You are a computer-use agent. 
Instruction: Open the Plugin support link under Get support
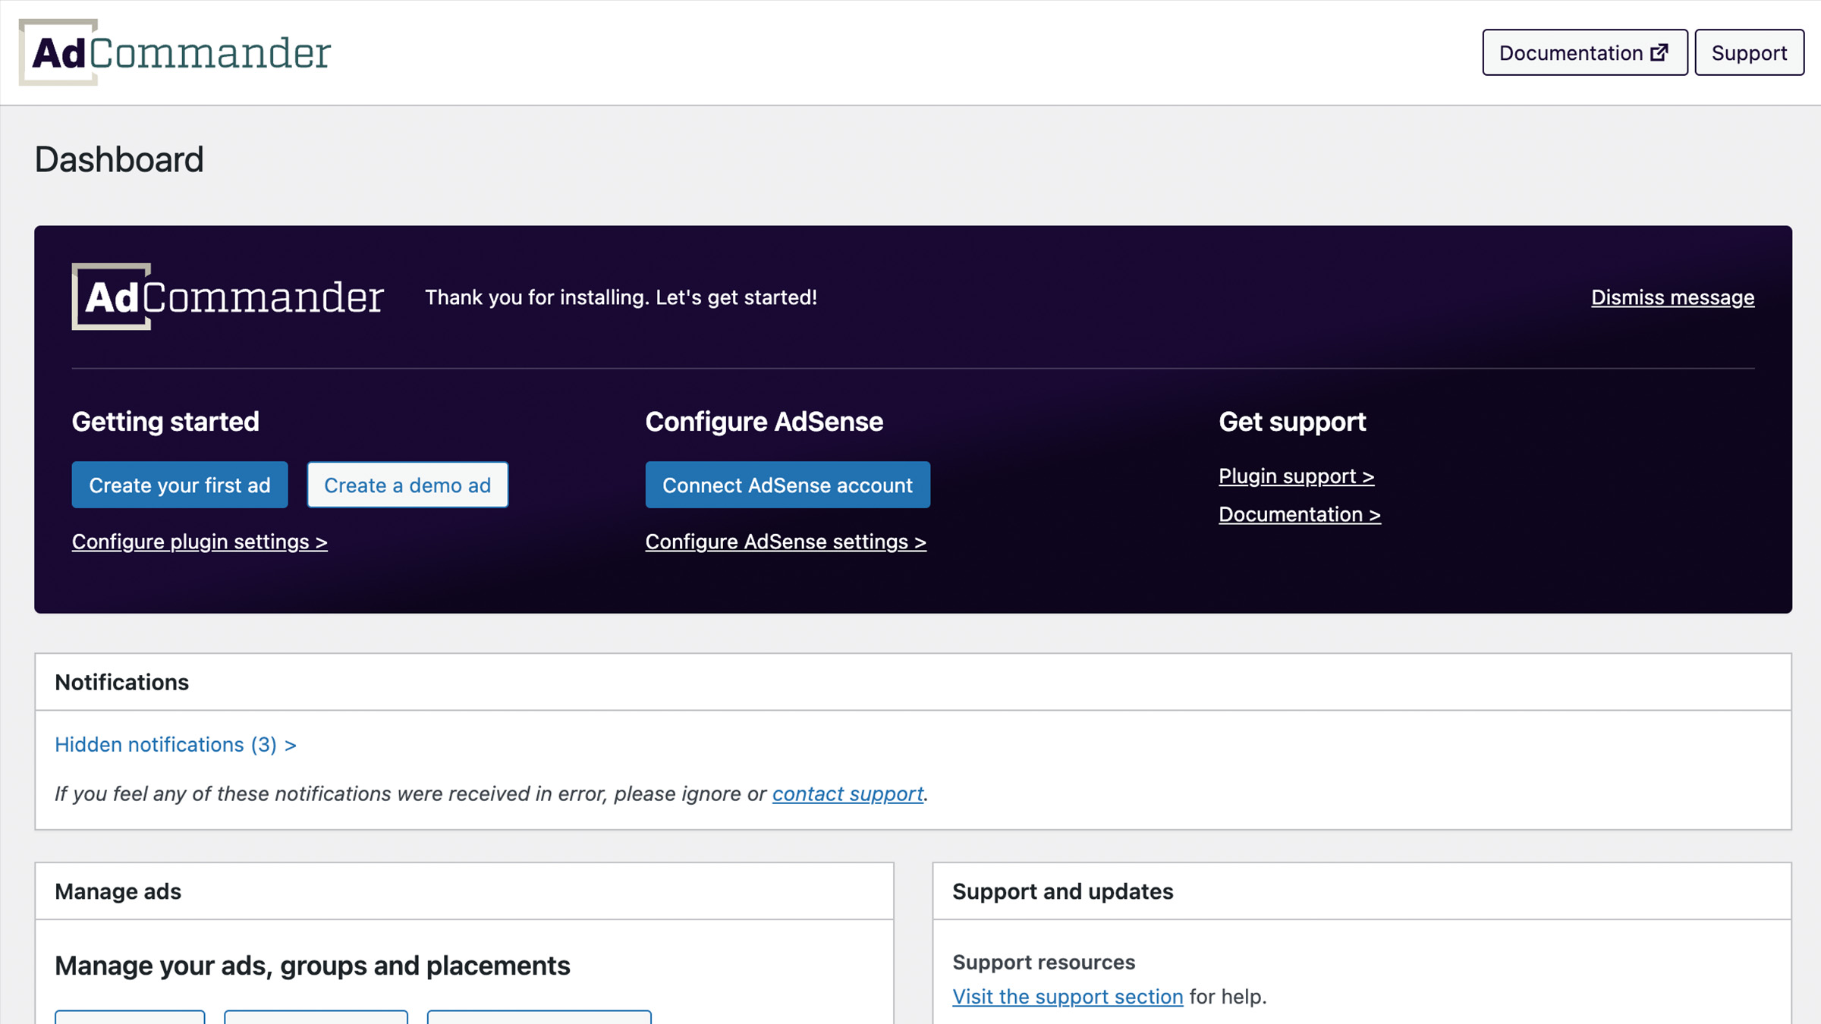click(1296, 476)
